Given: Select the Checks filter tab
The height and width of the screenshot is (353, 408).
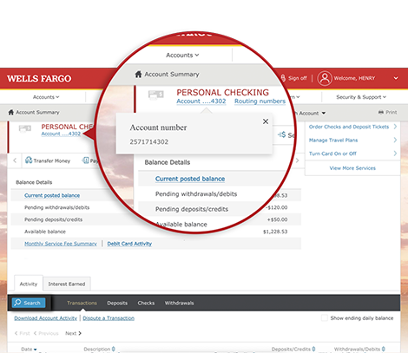Looking at the screenshot, I should 146,303.
